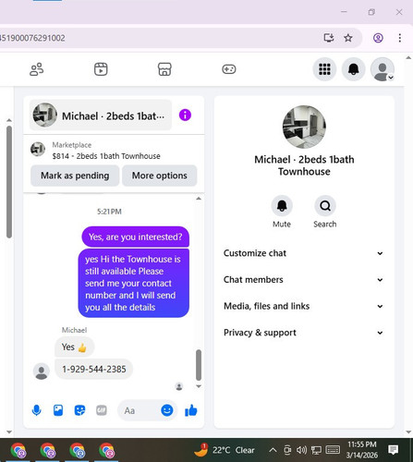Screen dimensions: 413x462
Task: Open the Notifications bell in header
Action: (x=354, y=69)
